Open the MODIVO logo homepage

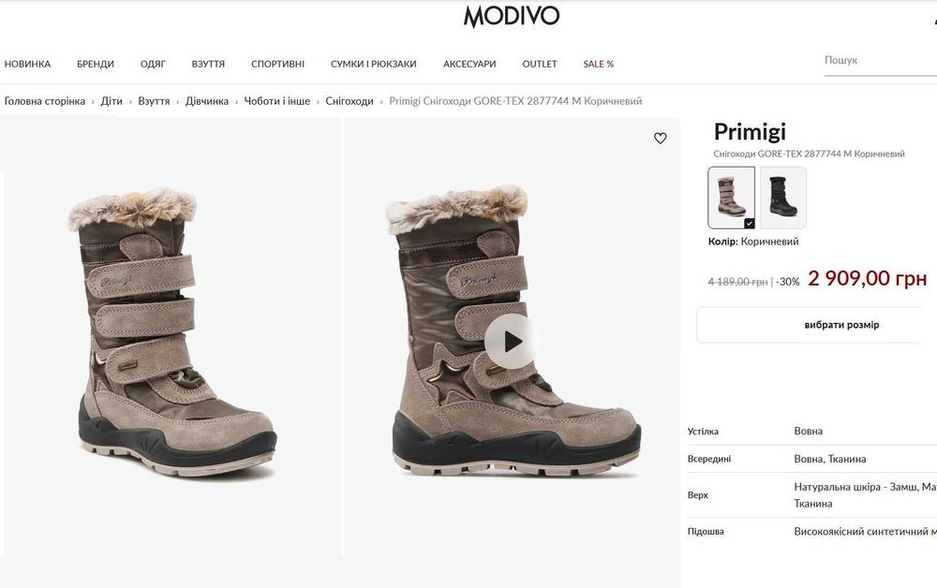[x=512, y=16]
